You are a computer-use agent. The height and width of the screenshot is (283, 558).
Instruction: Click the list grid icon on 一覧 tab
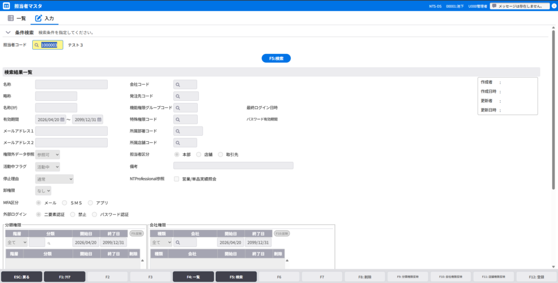click(x=11, y=18)
